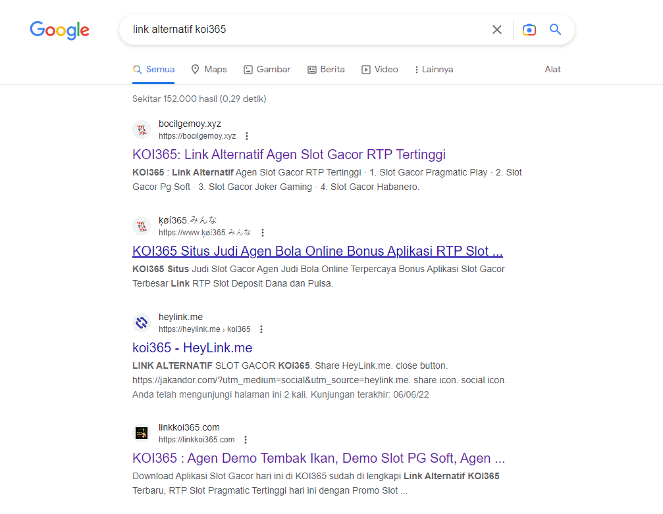Expand the Lainnya more options menu
The image size is (663, 514).
coord(433,70)
